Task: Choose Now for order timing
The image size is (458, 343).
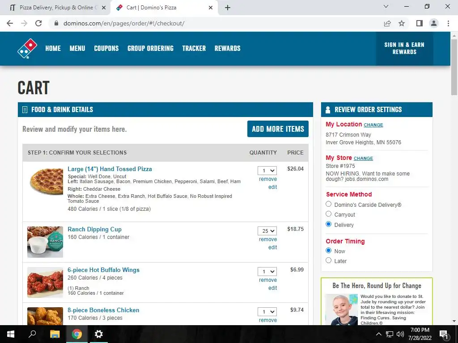Action: 329,251
